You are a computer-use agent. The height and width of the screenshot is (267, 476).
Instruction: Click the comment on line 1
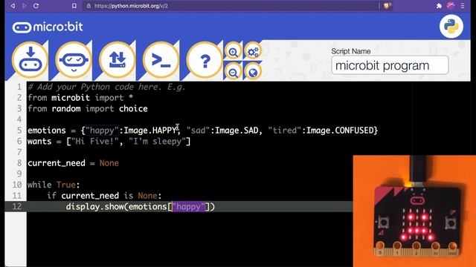point(106,88)
